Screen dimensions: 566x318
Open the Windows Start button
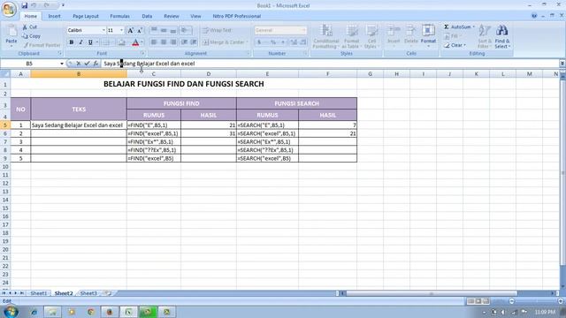click(11, 312)
